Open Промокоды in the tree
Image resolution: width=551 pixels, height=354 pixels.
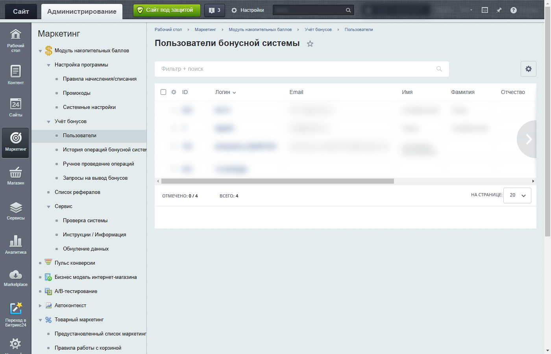click(x=77, y=93)
